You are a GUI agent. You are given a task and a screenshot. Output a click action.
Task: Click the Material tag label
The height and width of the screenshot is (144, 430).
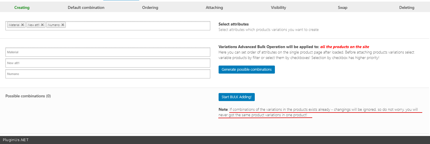click(x=14, y=25)
